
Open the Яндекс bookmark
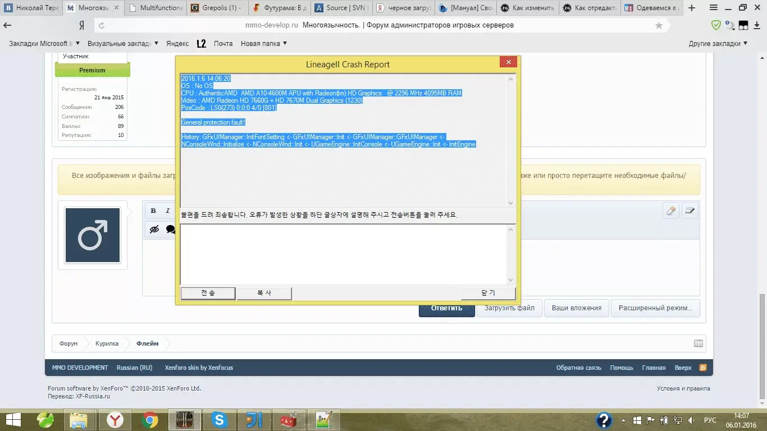pyautogui.click(x=177, y=44)
